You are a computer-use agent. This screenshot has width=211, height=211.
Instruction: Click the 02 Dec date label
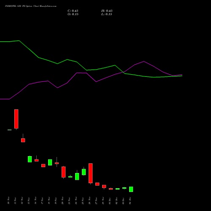[116, 200]
